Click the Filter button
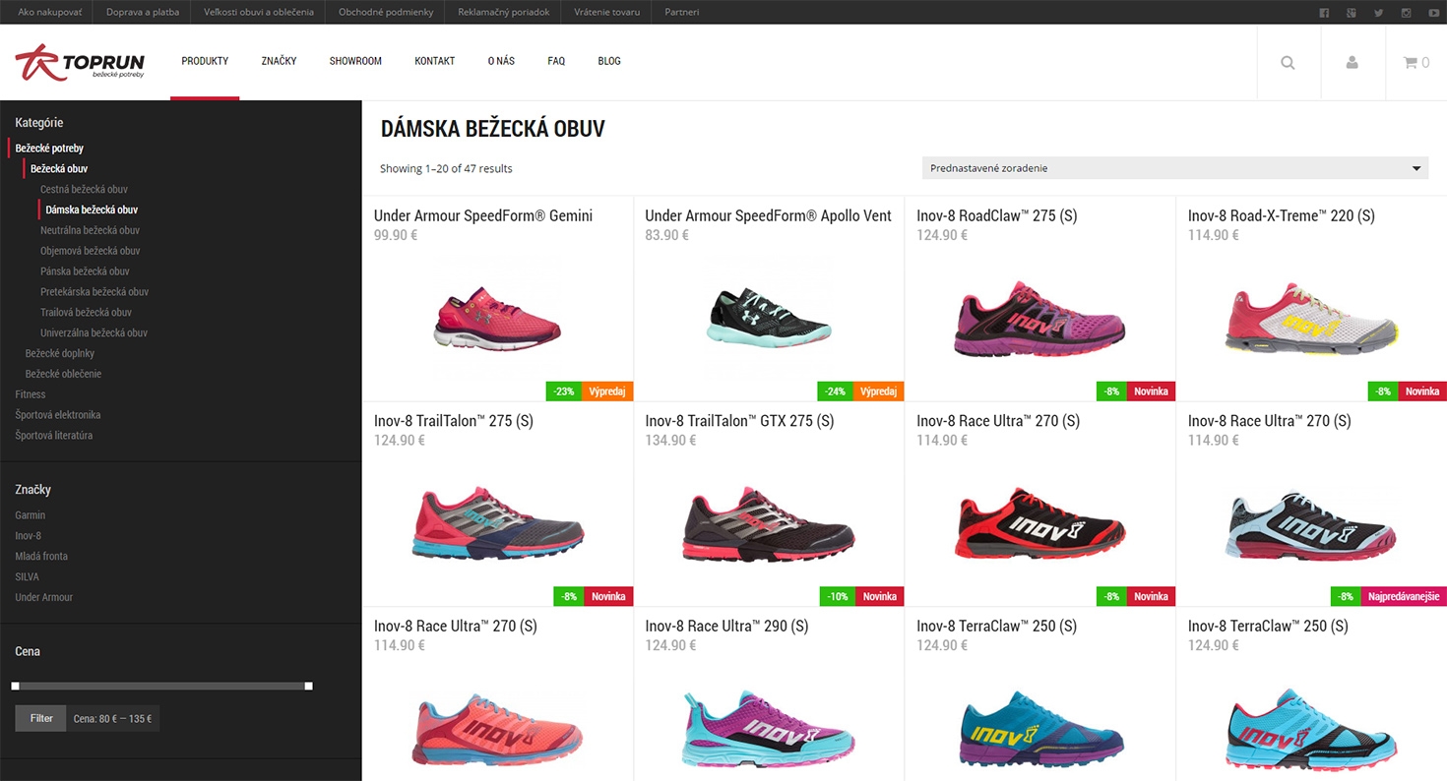 [x=41, y=718]
